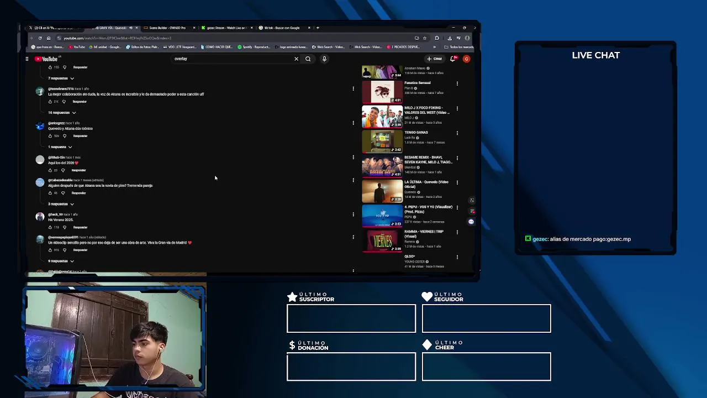This screenshot has width=707, height=398.
Task: Click the translate icon in browser sidebar
Action: (472, 200)
